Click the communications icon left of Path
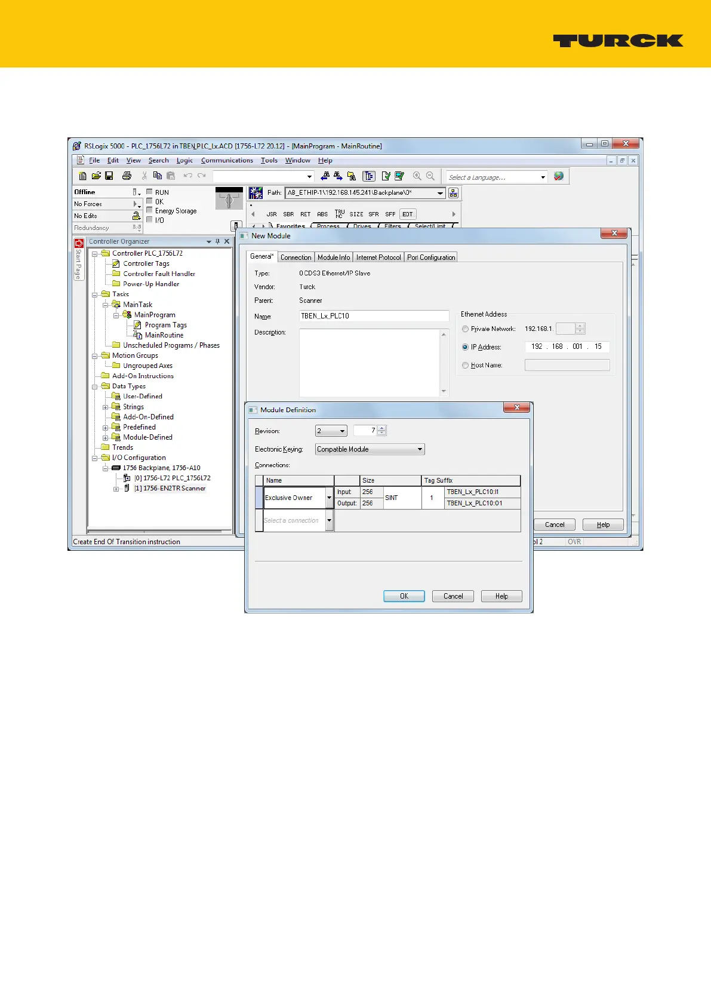The image size is (711, 1006). click(256, 192)
